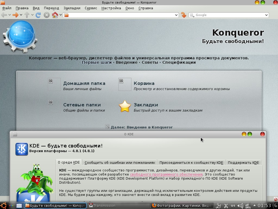Viewport: 278px width, 209px height.
Task: Open the Советы link
Action: [x=150, y=62]
